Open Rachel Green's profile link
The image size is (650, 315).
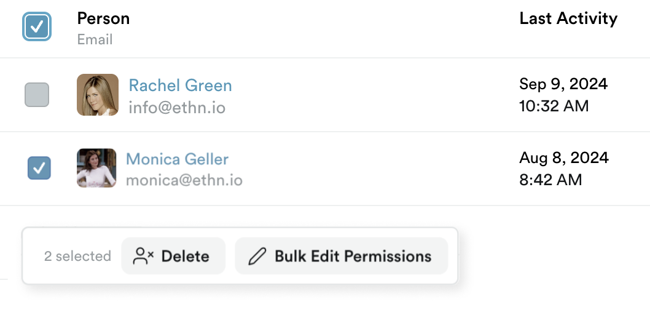(x=181, y=86)
